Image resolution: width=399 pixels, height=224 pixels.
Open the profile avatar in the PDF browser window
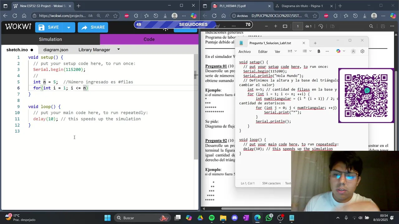click(x=374, y=16)
